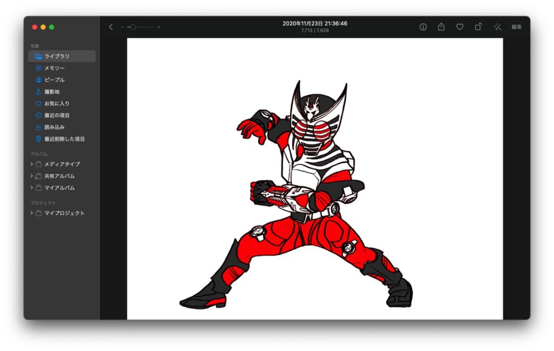Select the マイプロジェクト label
Screen dimensions: 554x351
(x=64, y=213)
